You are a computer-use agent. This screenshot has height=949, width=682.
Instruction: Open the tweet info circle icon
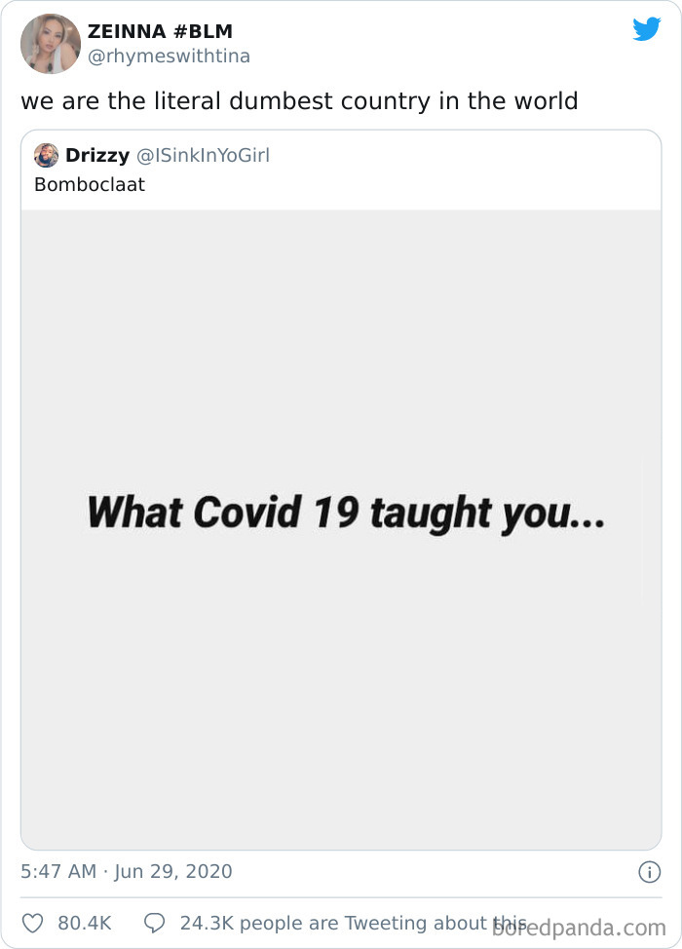[649, 873]
